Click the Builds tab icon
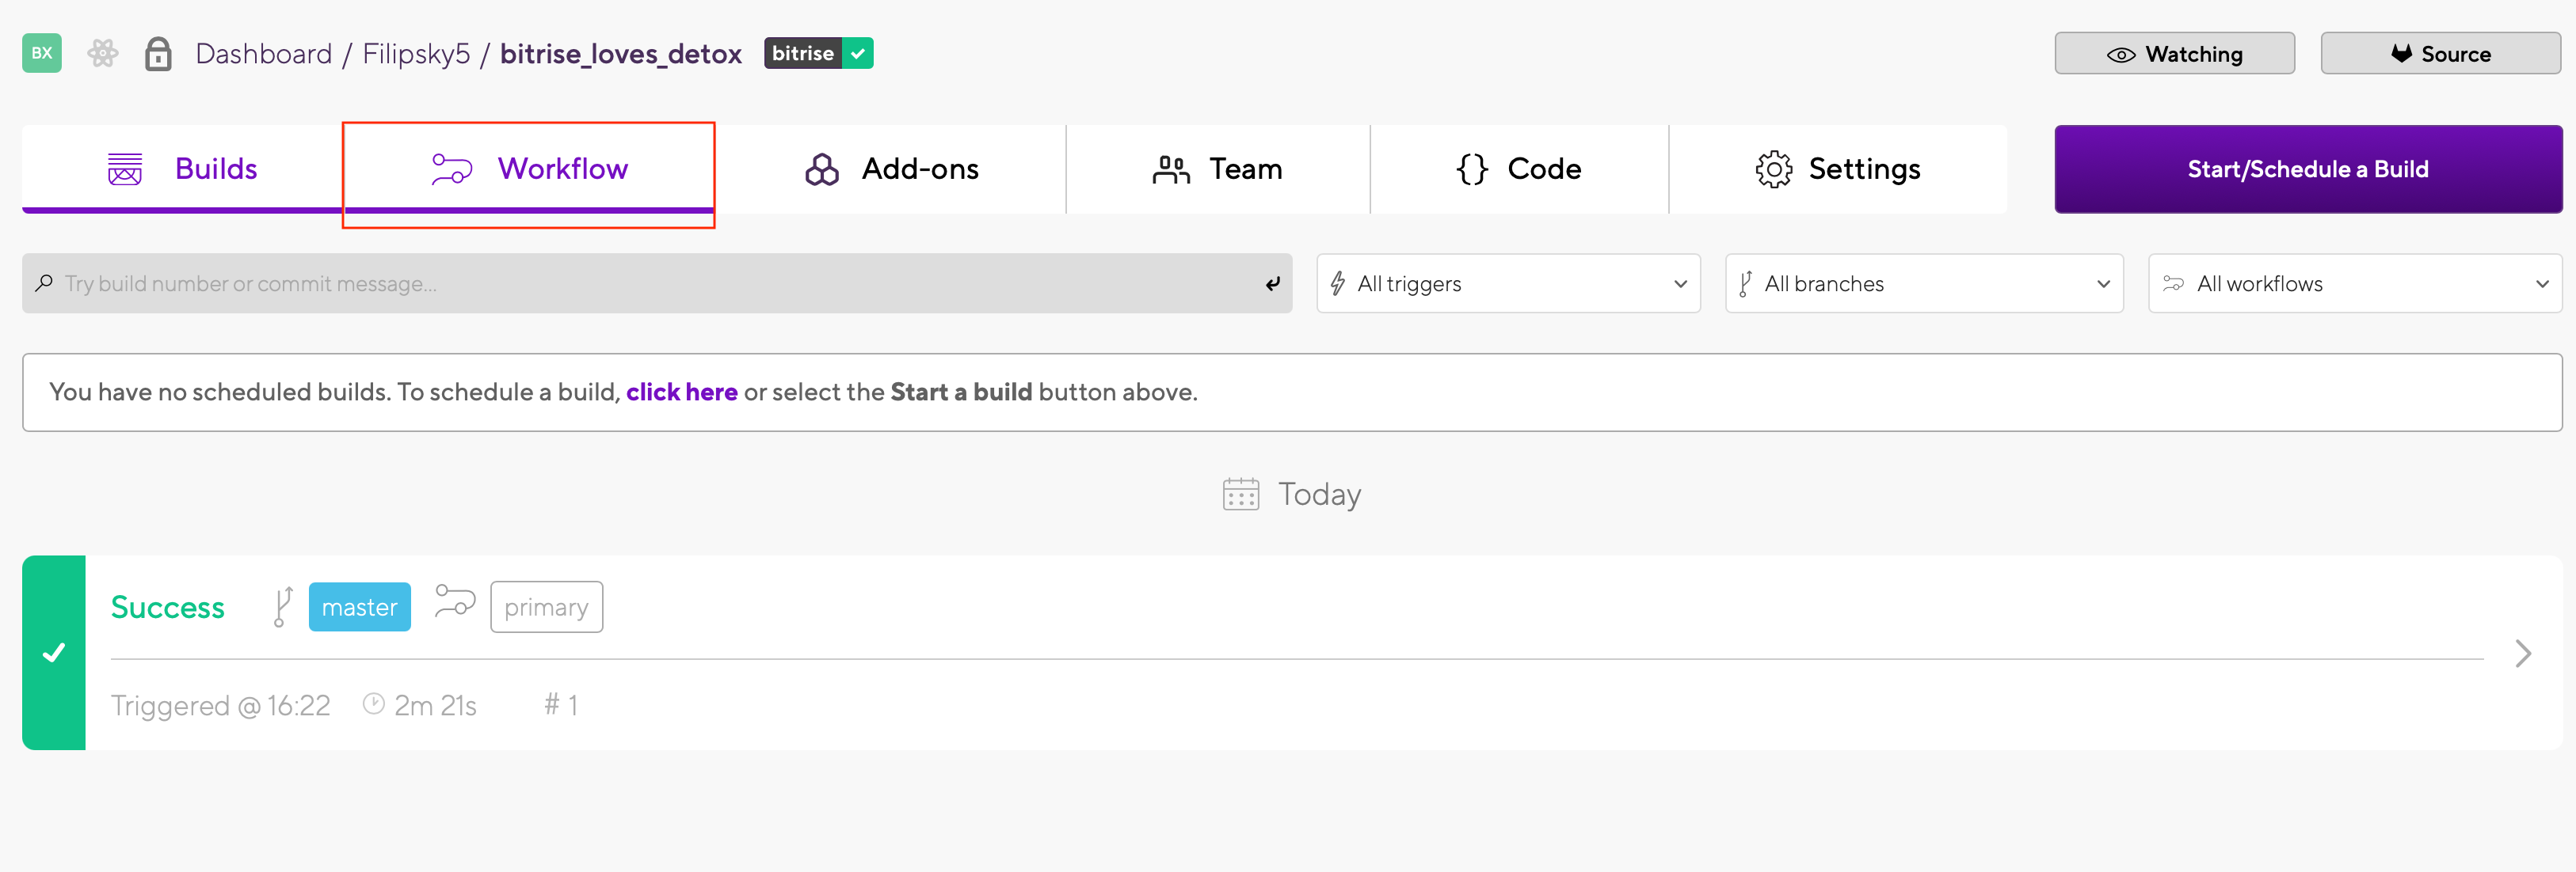2576x872 pixels. pos(125,170)
